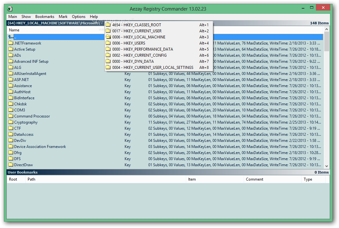Open the Options menu

[x=78, y=17]
